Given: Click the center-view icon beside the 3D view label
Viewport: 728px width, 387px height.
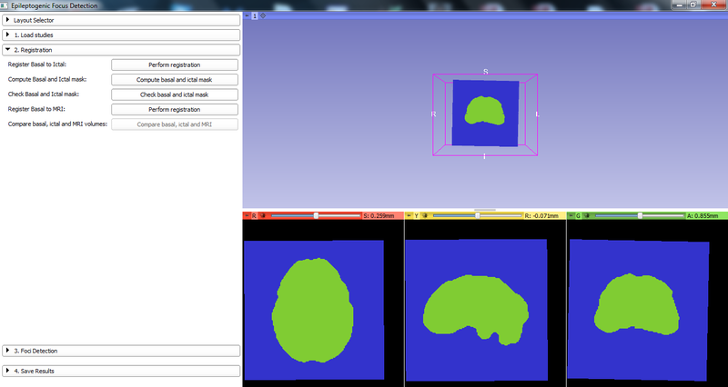Looking at the screenshot, I should tap(264, 15).
